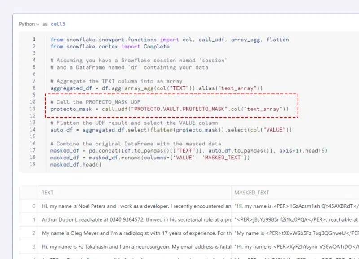The image size is (359, 259).
Task: Open the Python language dropdown
Action: 29,24
